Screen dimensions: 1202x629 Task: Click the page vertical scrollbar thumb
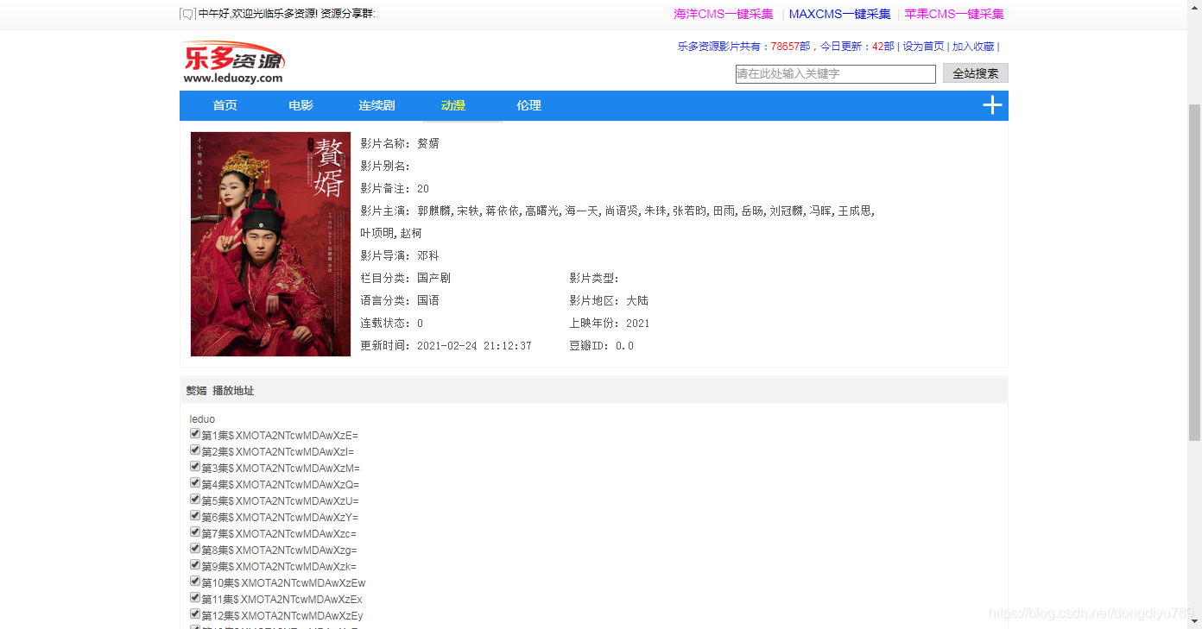pyautogui.click(x=1194, y=272)
